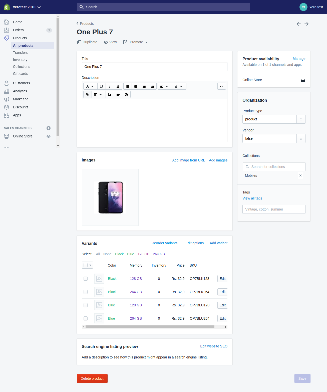327x392 pixels.
Task: Go to next product using right arrow
Action: pos(306,24)
